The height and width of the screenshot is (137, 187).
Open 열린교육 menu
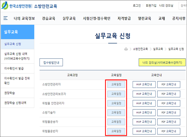pyautogui.click(x=145, y=18)
